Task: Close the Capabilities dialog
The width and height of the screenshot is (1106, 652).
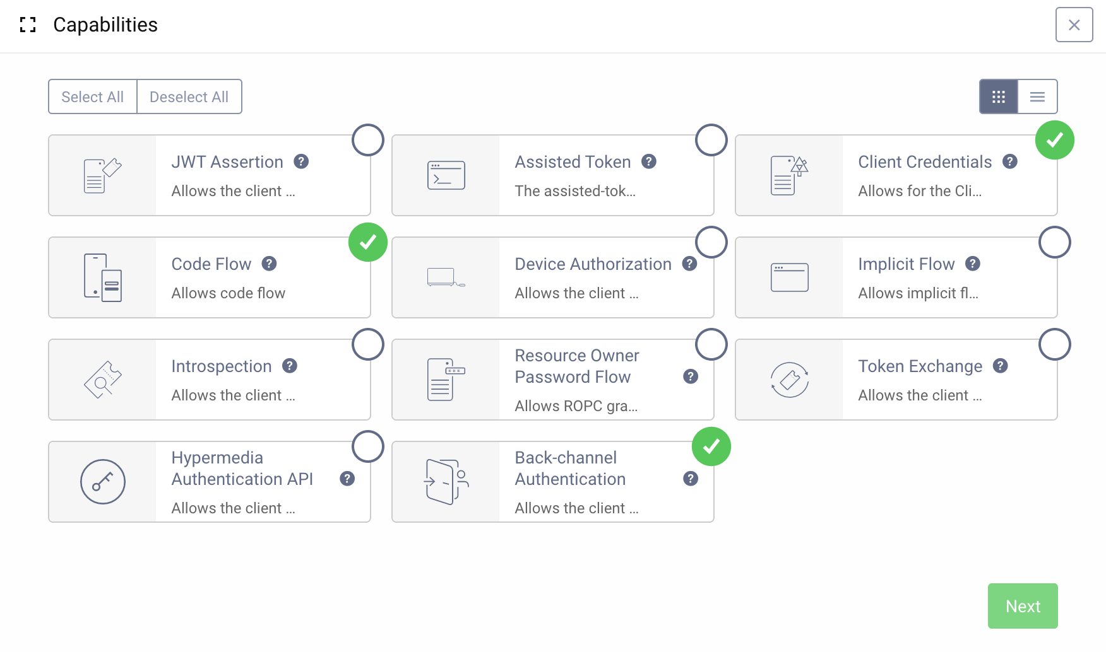Action: [1074, 25]
